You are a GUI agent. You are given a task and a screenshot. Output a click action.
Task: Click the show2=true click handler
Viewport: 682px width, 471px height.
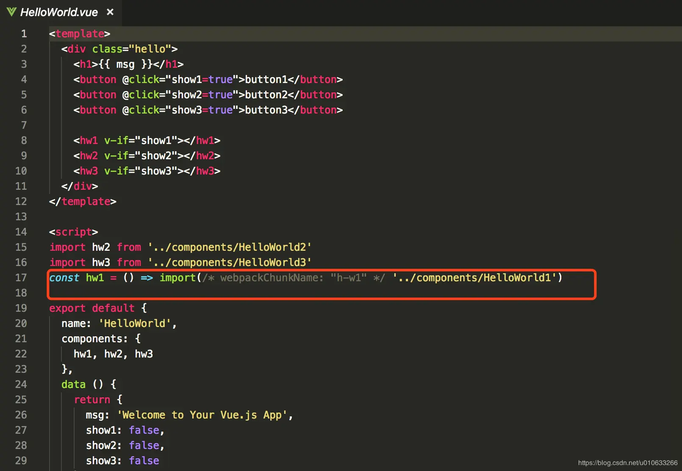click(x=202, y=95)
